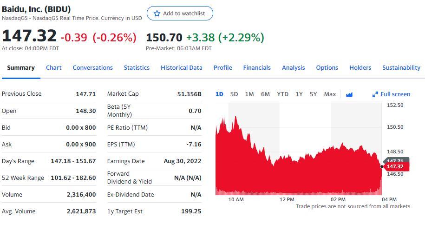Select the 1D chart range
425x231 pixels.
click(x=219, y=94)
